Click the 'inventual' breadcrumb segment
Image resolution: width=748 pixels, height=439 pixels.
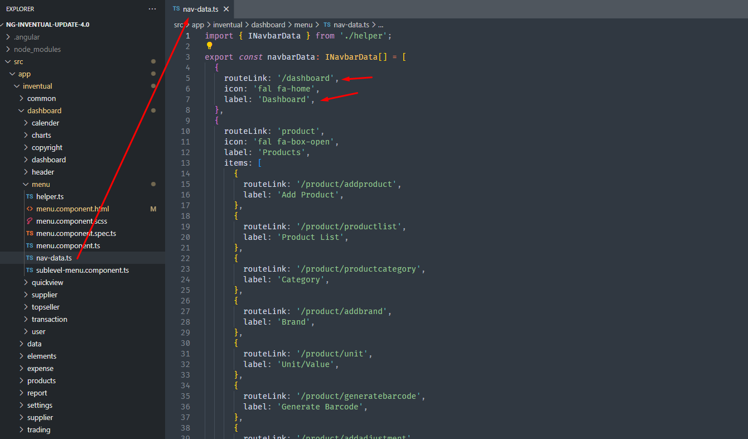pyautogui.click(x=228, y=25)
